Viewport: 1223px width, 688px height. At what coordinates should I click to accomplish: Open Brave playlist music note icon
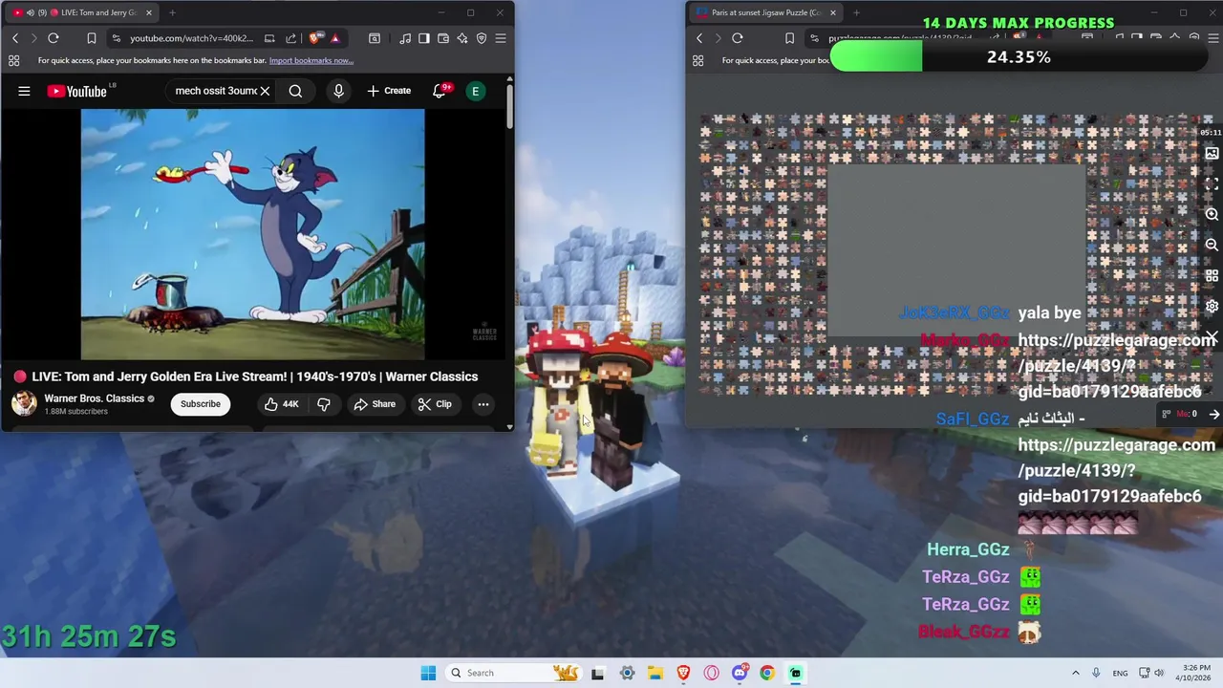coord(406,38)
